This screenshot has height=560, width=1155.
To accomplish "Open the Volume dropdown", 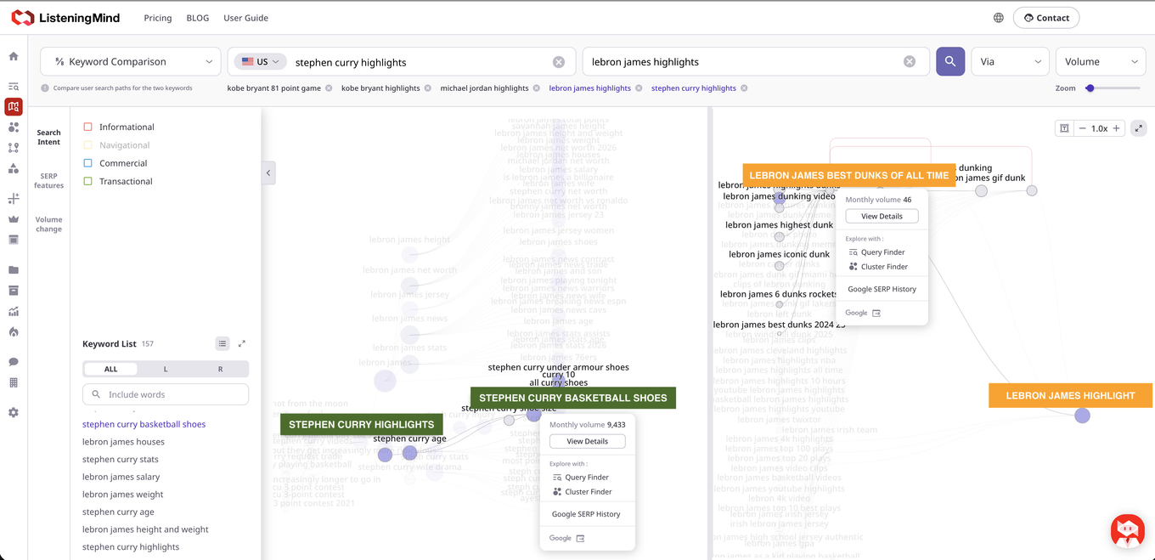I will 1101,61.
